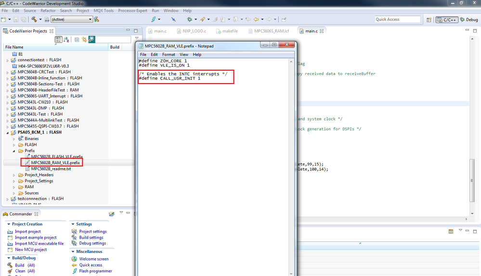Open the Format menu in Notepad
The image size is (481, 276).
coord(169,54)
